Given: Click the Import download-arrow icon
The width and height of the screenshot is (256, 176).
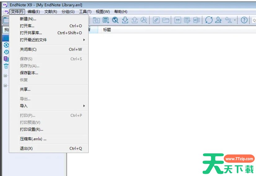Looking at the screenshot, I should (125, 20).
